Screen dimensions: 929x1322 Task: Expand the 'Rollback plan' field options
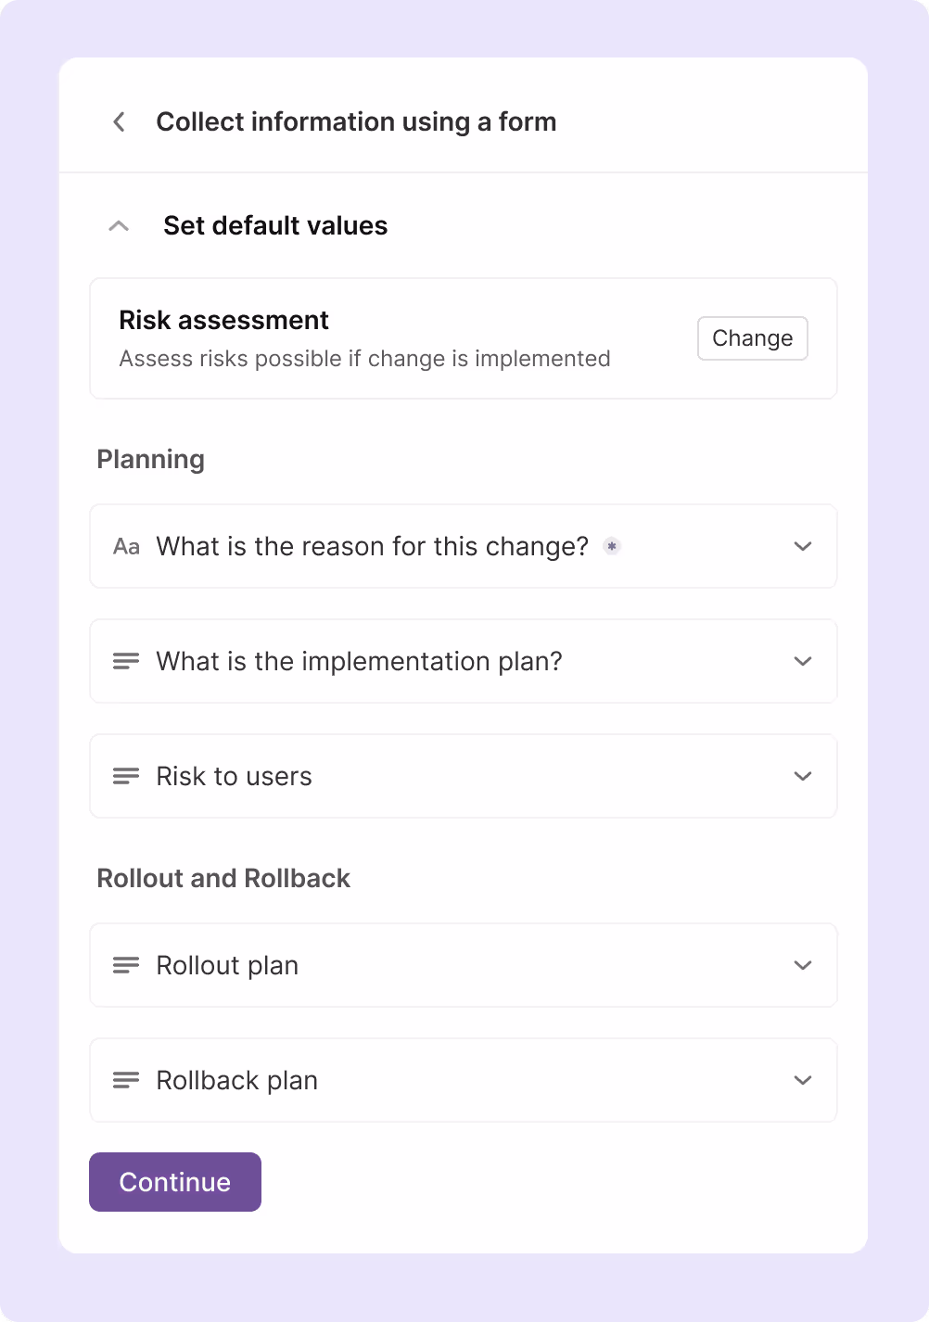pyautogui.click(x=803, y=1080)
